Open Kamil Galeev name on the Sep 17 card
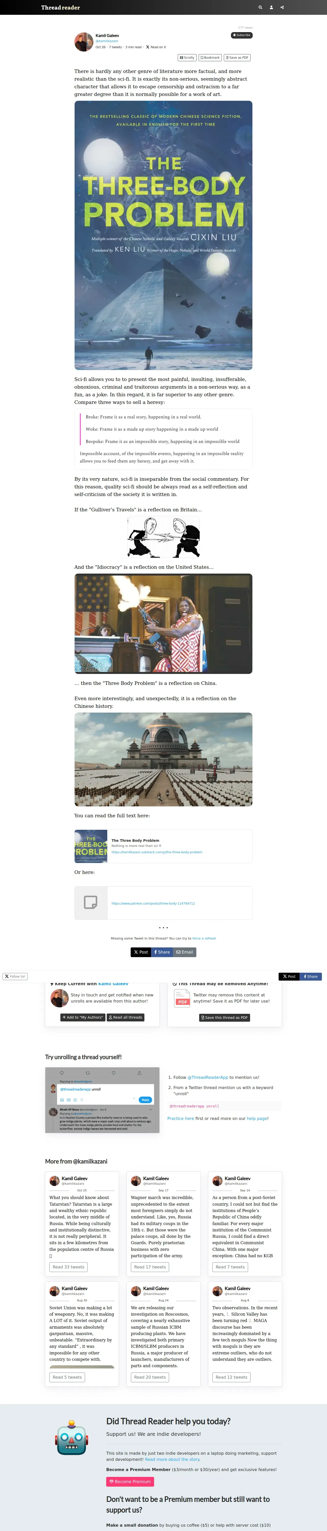The image size is (327, 1531). point(156,1179)
